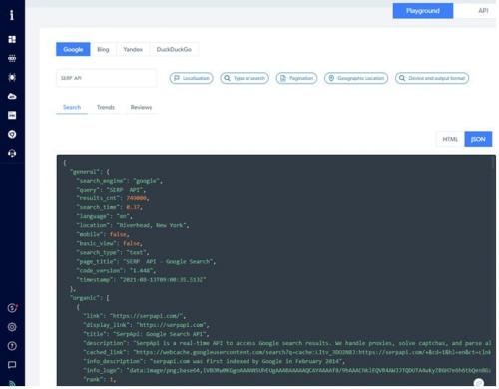
Task: Toggle output view to HTML
Action: (450, 139)
